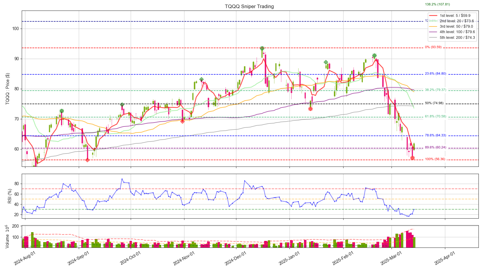The height and width of the screenshot is (271, 483).
Task: Click the 2024-Aug-01 date tick label
Action: pyautogui.click(x=25, y=258)
